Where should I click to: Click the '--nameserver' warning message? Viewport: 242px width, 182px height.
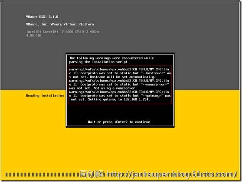coord(119,84)
